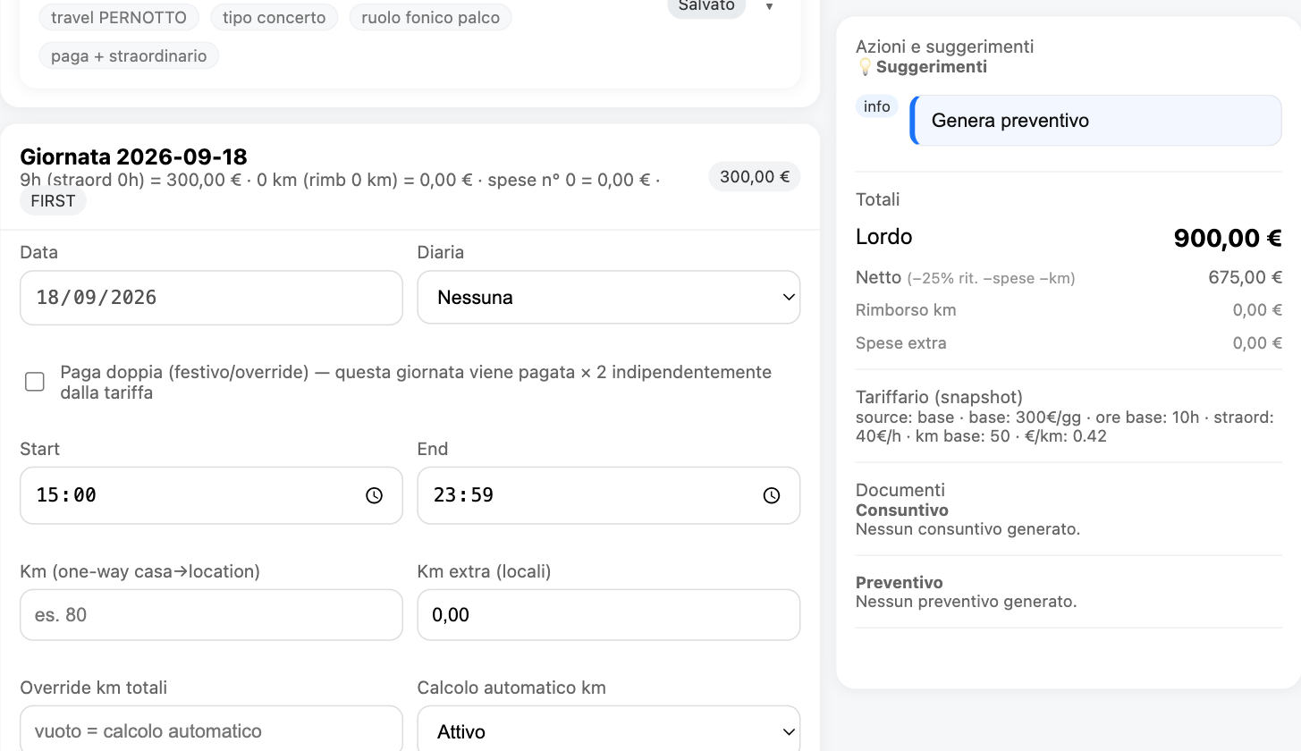Click the Netto amount 675,00 €
The height and width of the screenshot is (751, 1301).
(x=1245, y=277)
